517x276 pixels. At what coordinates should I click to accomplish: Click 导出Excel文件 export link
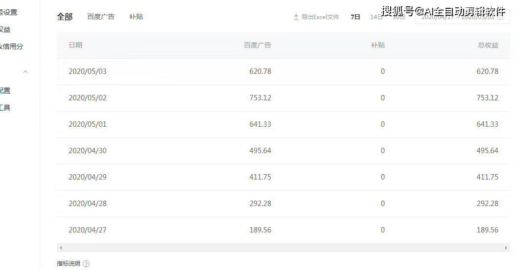(320, 17)
